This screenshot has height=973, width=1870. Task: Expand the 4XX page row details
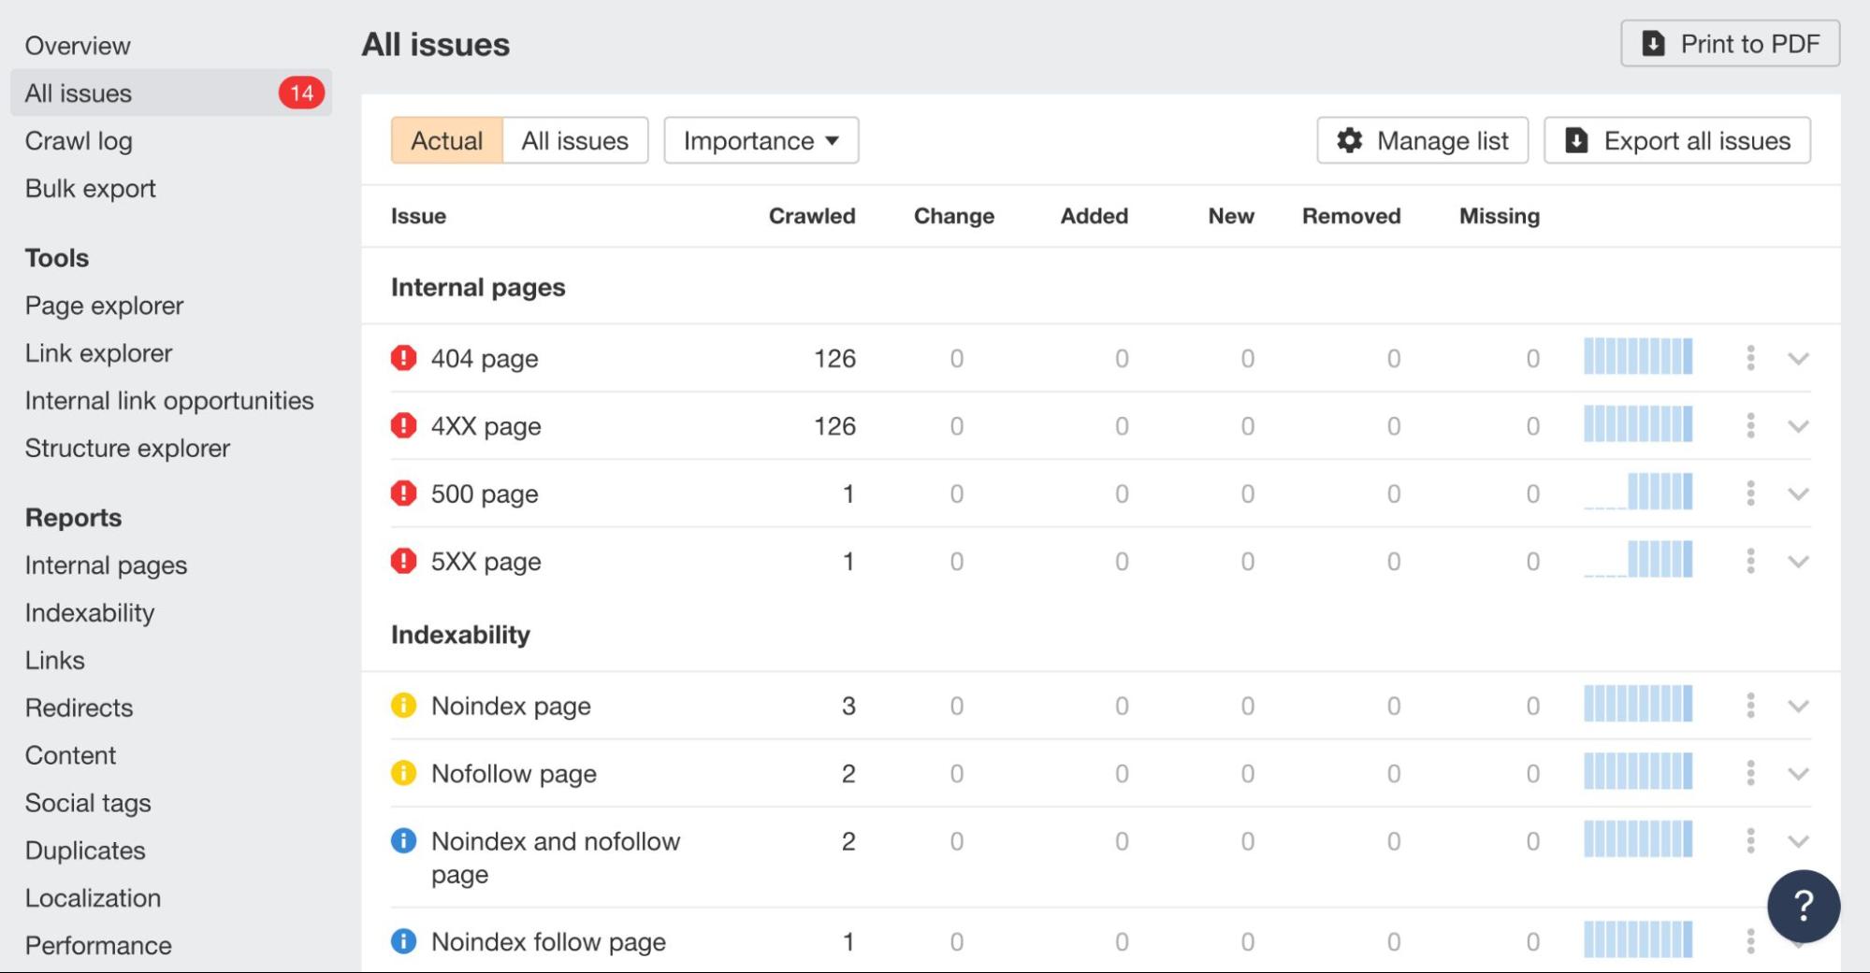pos(1798,426)
